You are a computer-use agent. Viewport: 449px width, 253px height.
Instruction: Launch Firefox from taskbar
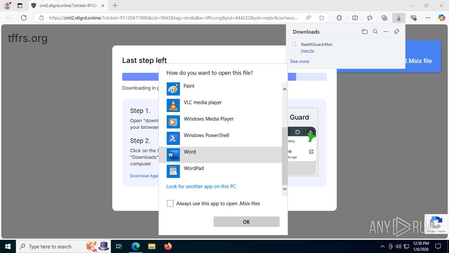(168, 246)
